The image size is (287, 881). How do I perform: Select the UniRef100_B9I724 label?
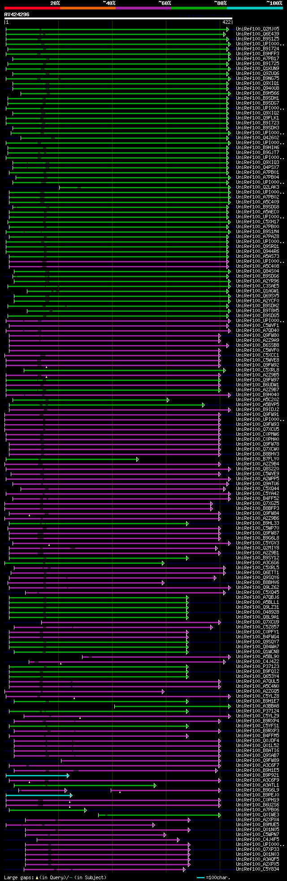point(257,49)
